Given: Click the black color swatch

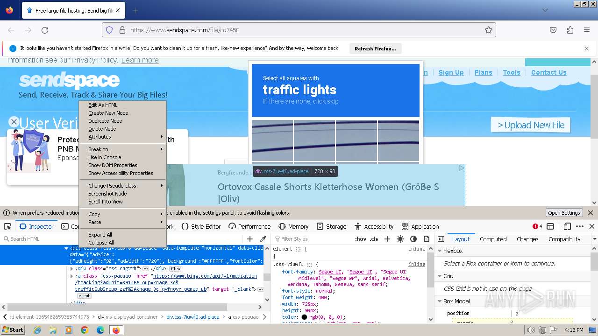Looking at the screenshot, I should (x=304, y=317).
